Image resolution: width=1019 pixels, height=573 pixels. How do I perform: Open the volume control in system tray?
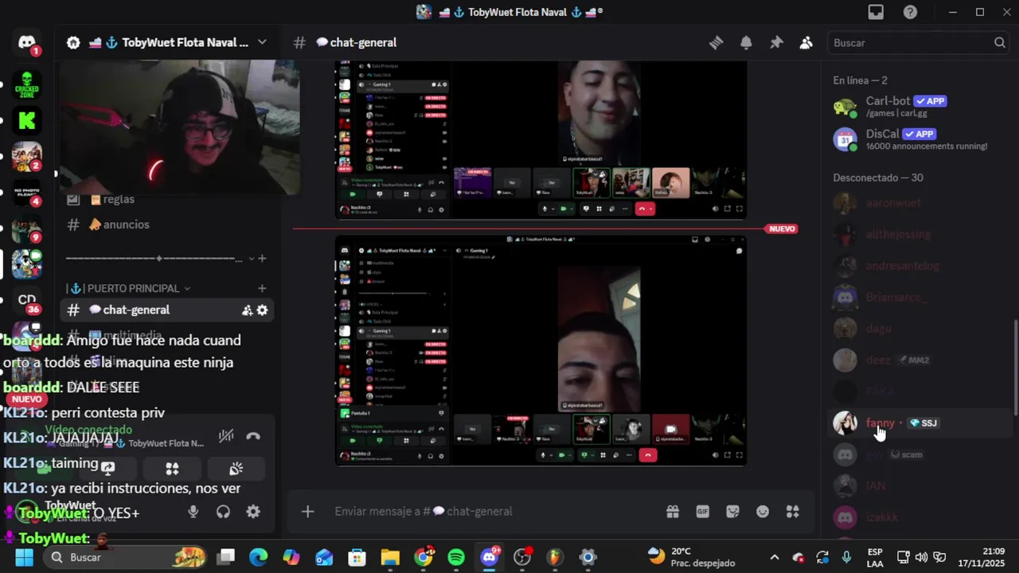[x=921, y=557]
